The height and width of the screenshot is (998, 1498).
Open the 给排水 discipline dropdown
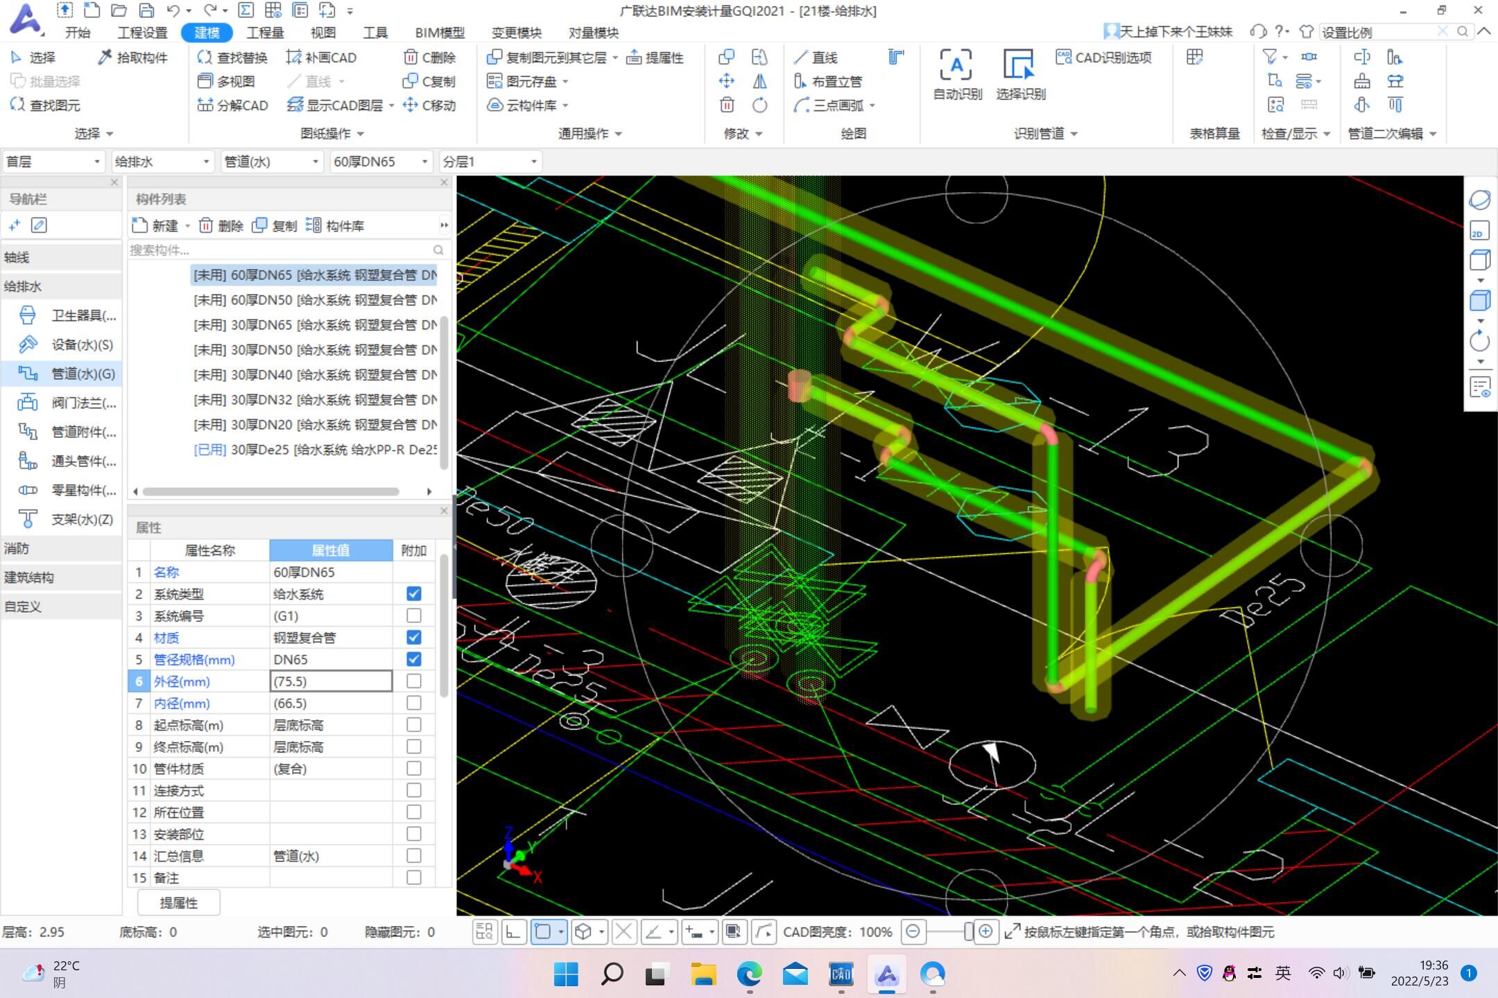pos(162,161)
